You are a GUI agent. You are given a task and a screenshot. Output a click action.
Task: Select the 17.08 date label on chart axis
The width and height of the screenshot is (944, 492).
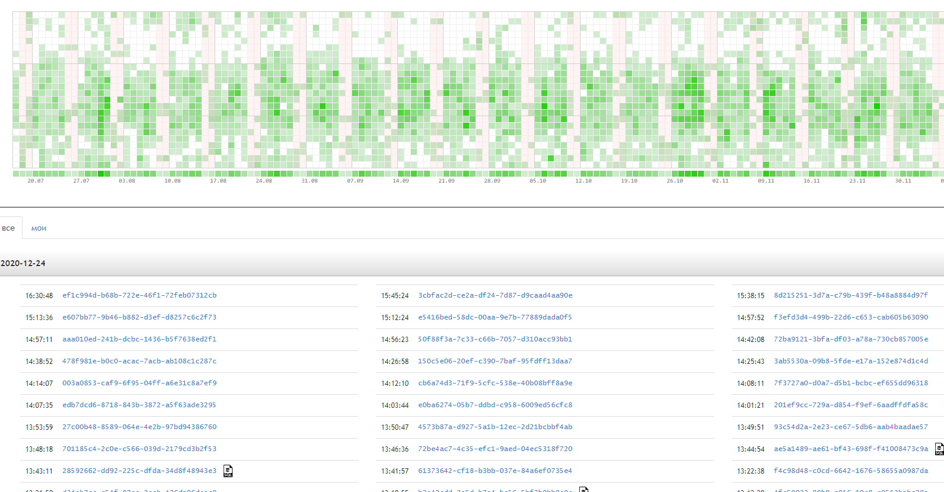pyautogui.click(x=218, y=181)
